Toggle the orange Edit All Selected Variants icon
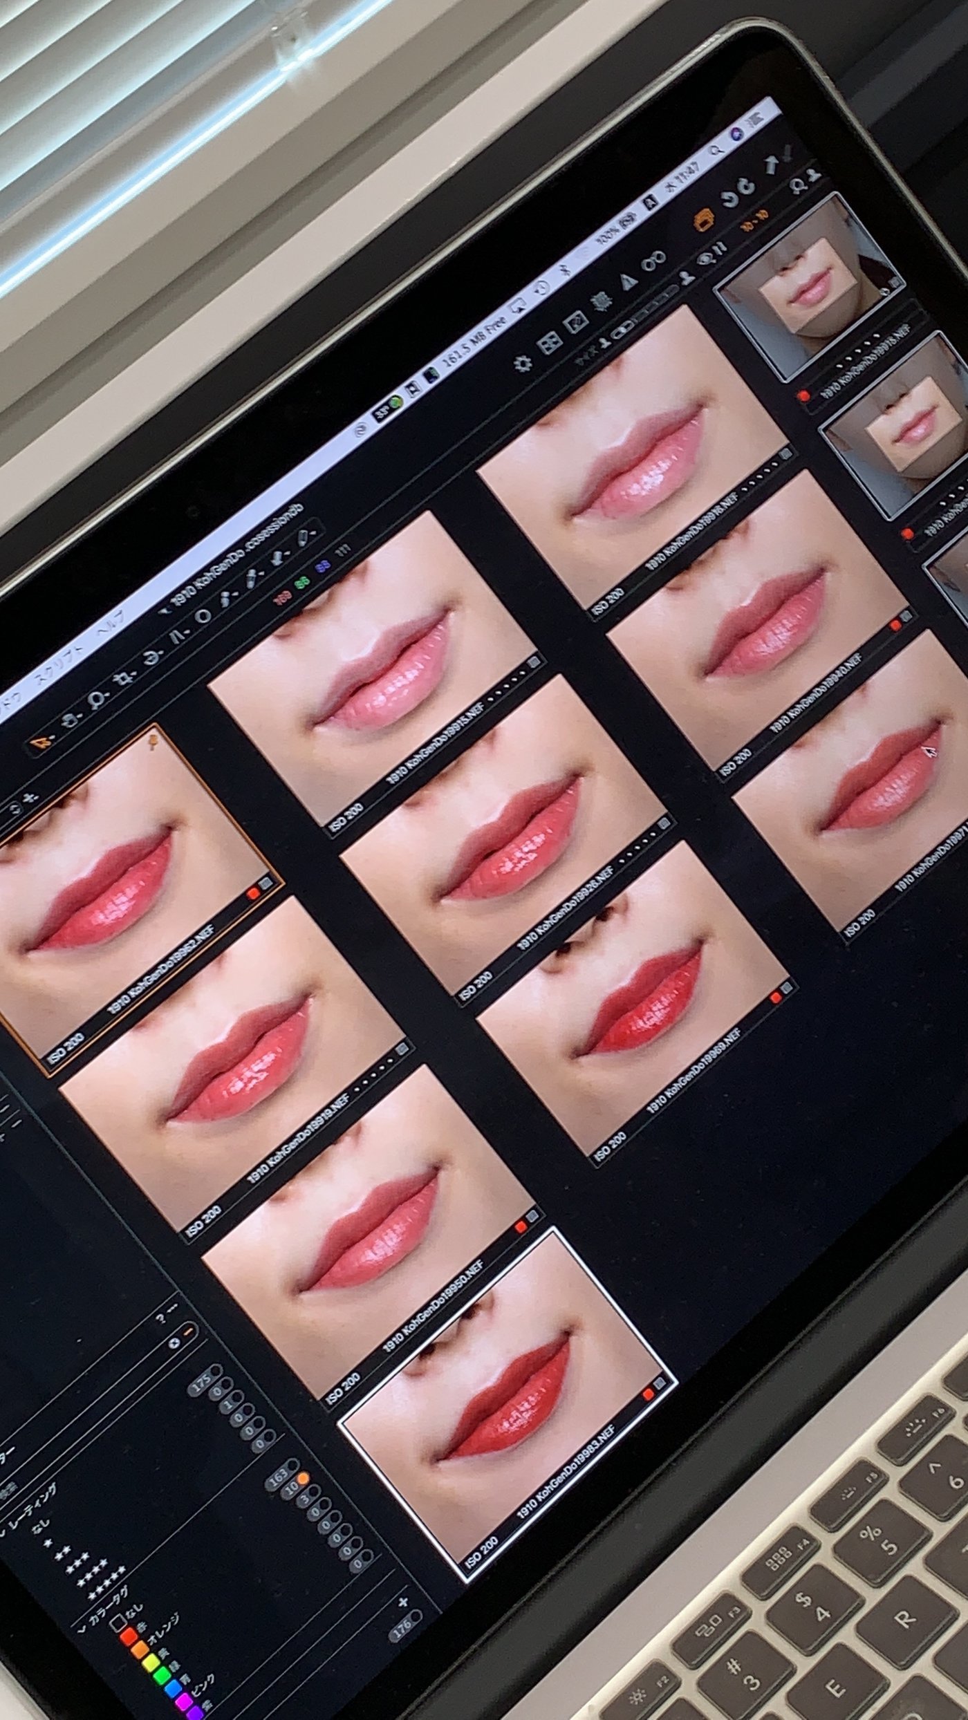Viewport: 968px width, 1720px height. coord(705,221)
